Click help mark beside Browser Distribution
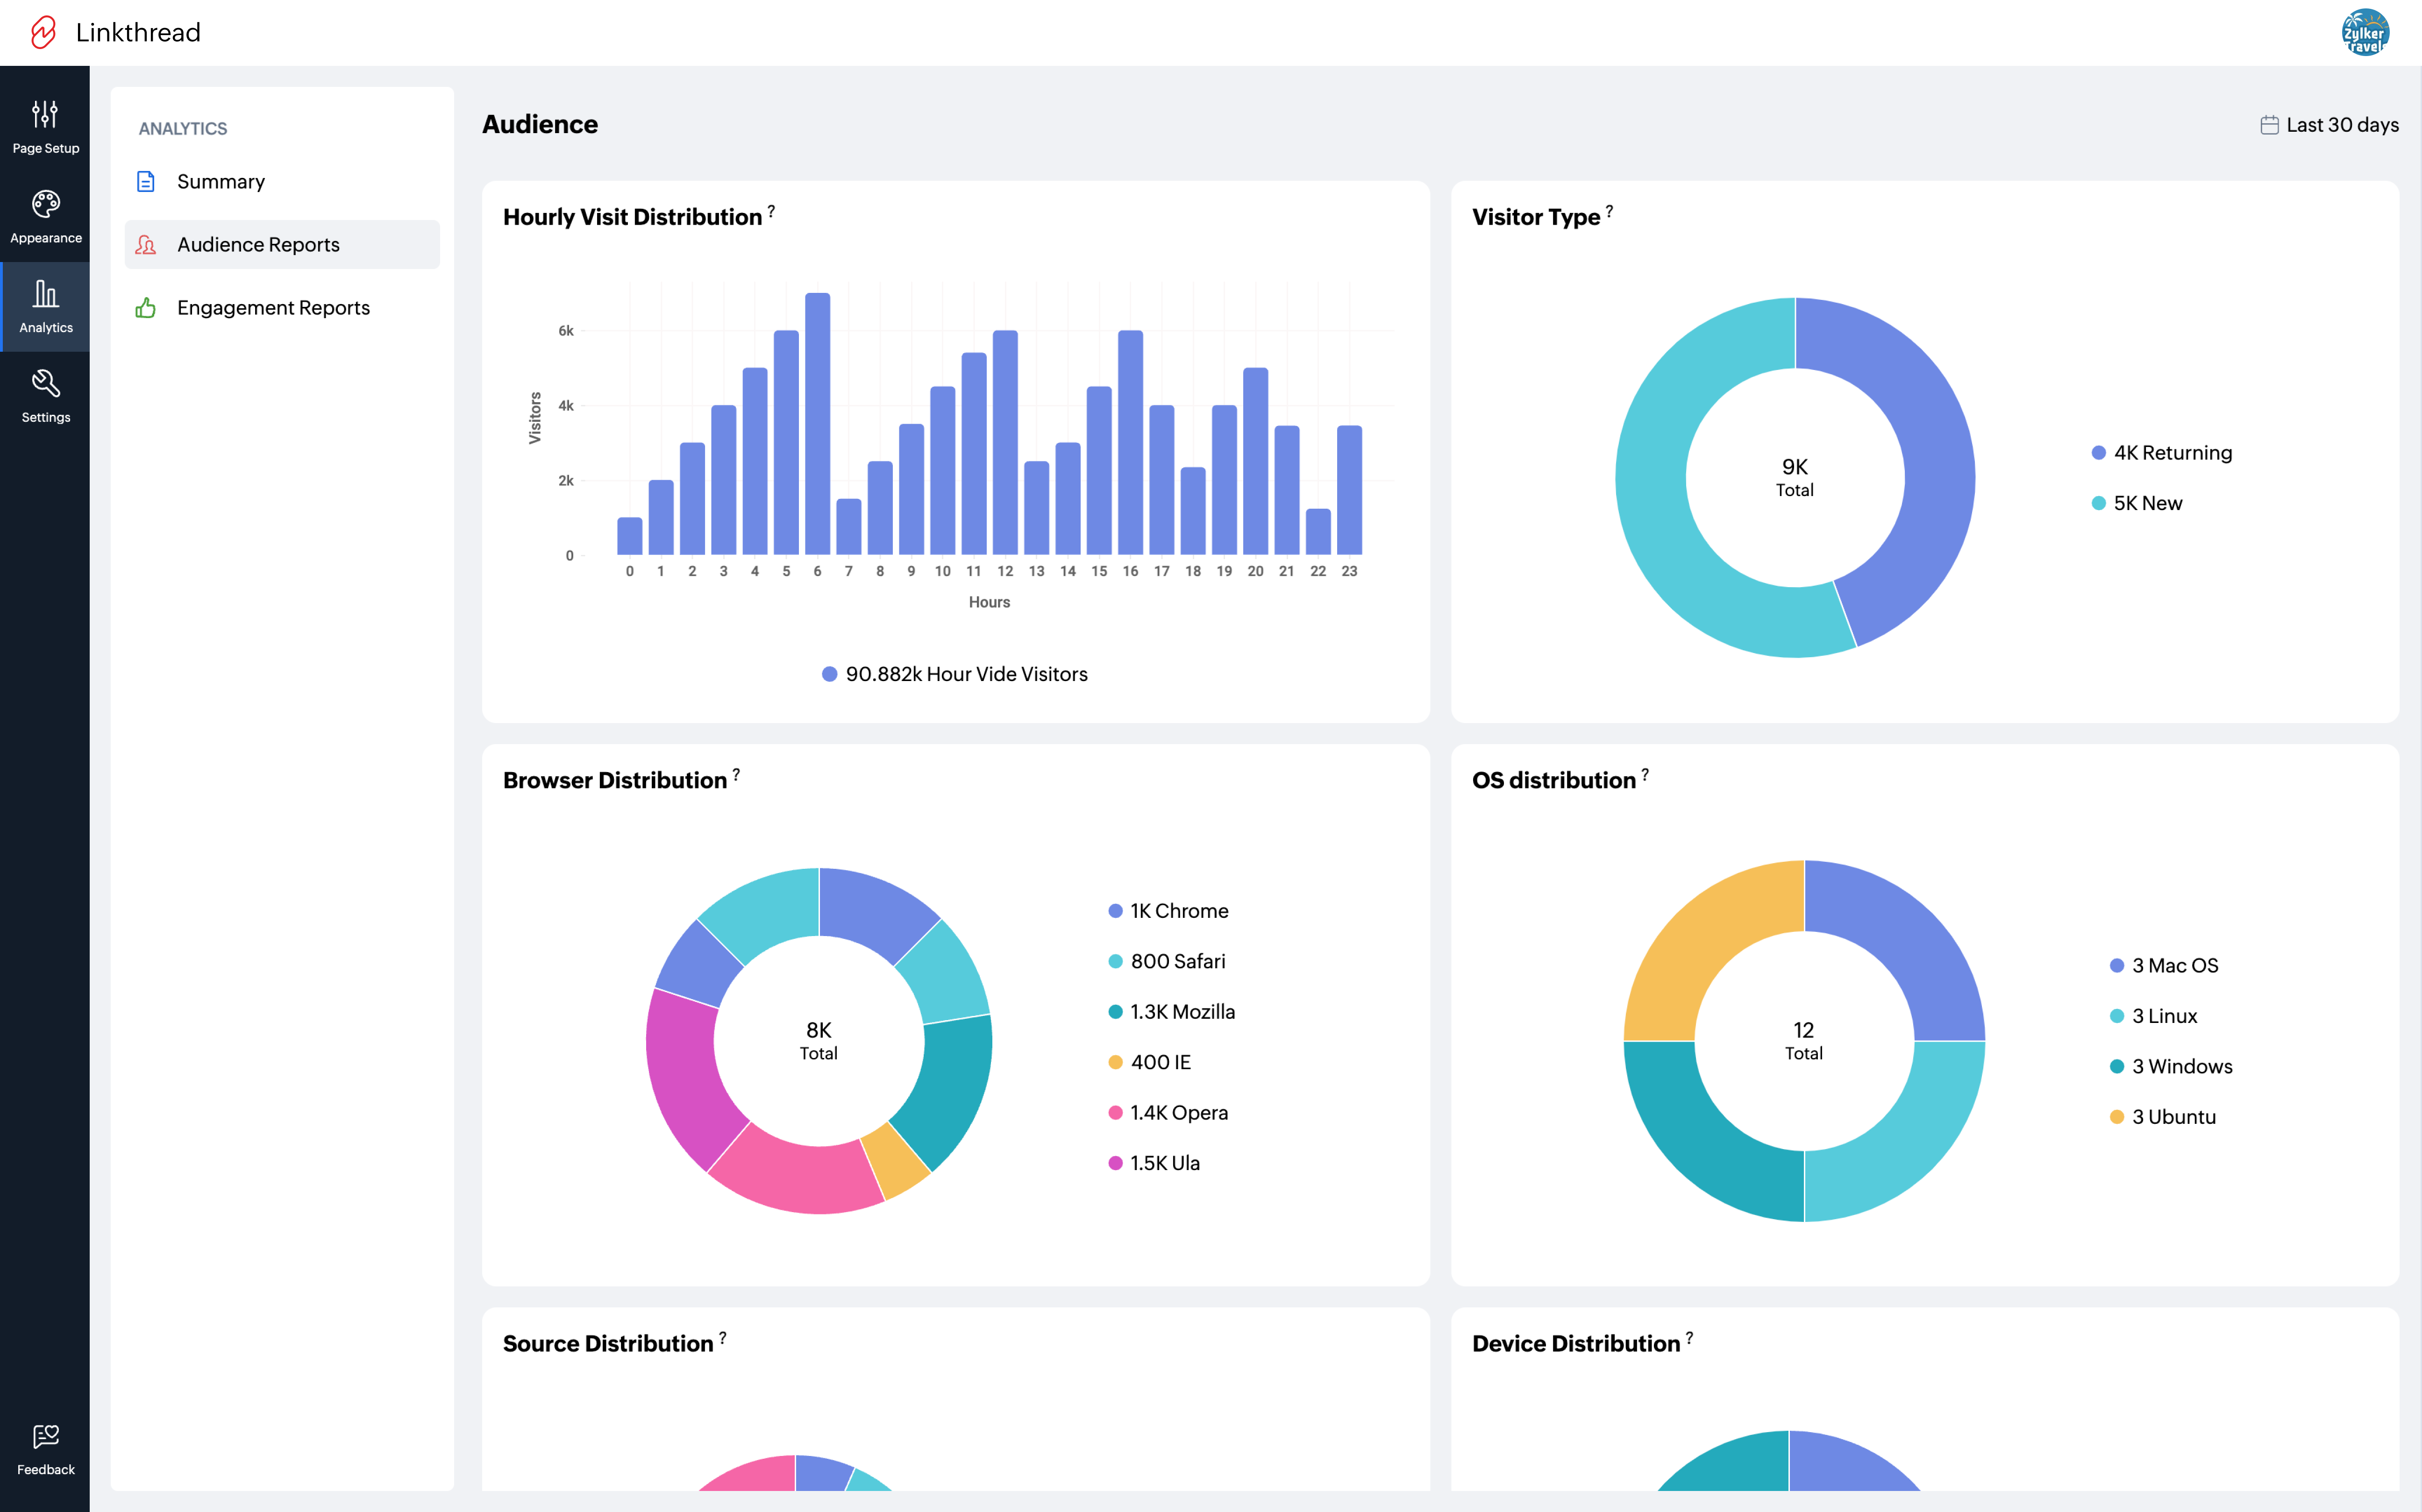 pos(736,774)
